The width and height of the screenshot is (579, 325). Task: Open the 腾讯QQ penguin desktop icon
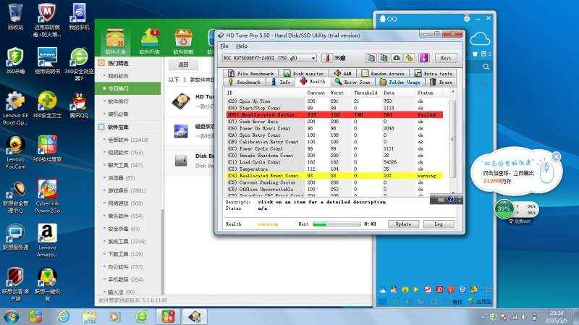point(79,105)
